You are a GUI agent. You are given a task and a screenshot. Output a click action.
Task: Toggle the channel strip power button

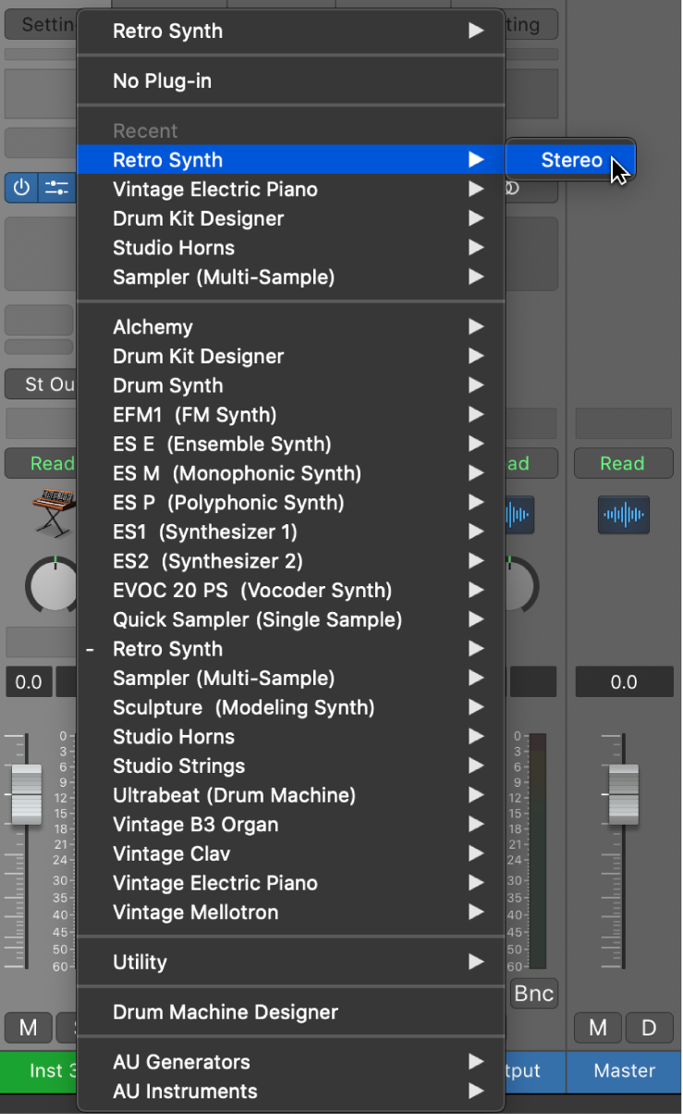coord(20,188)
